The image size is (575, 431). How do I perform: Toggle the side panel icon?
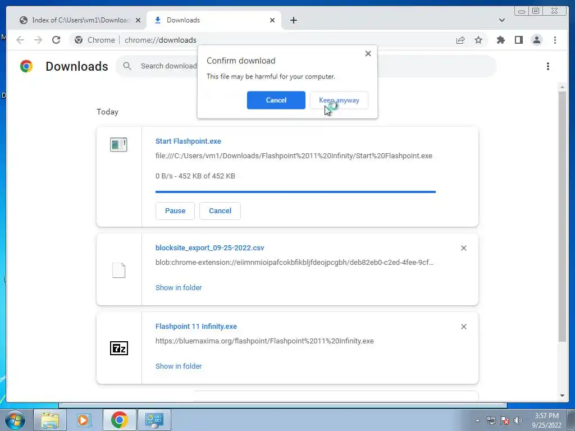pyautogui.click(x=518, y=40)
